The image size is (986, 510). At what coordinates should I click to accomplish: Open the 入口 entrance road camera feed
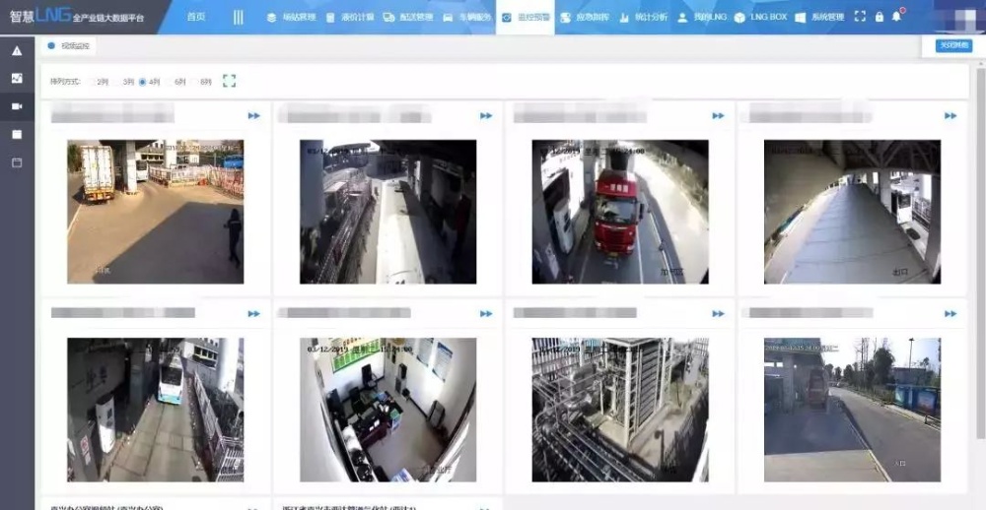coord(852,411)
